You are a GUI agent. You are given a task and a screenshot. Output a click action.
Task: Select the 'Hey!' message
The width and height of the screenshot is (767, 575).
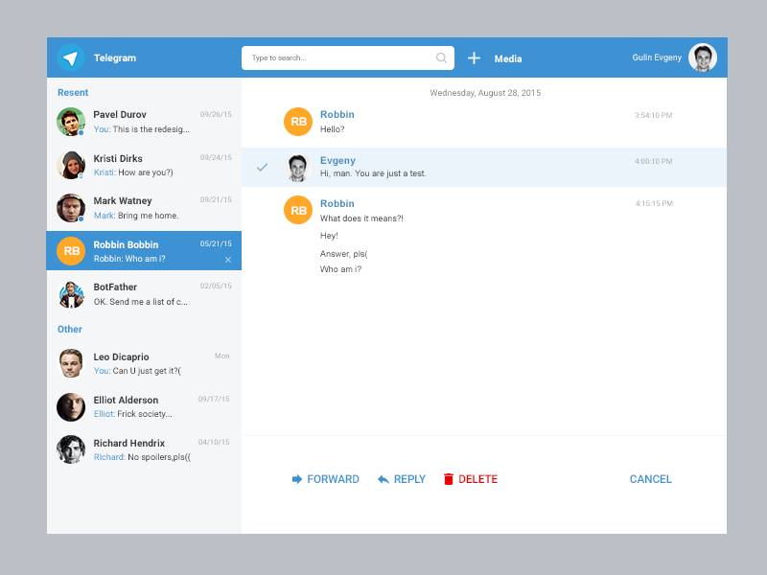329,236
